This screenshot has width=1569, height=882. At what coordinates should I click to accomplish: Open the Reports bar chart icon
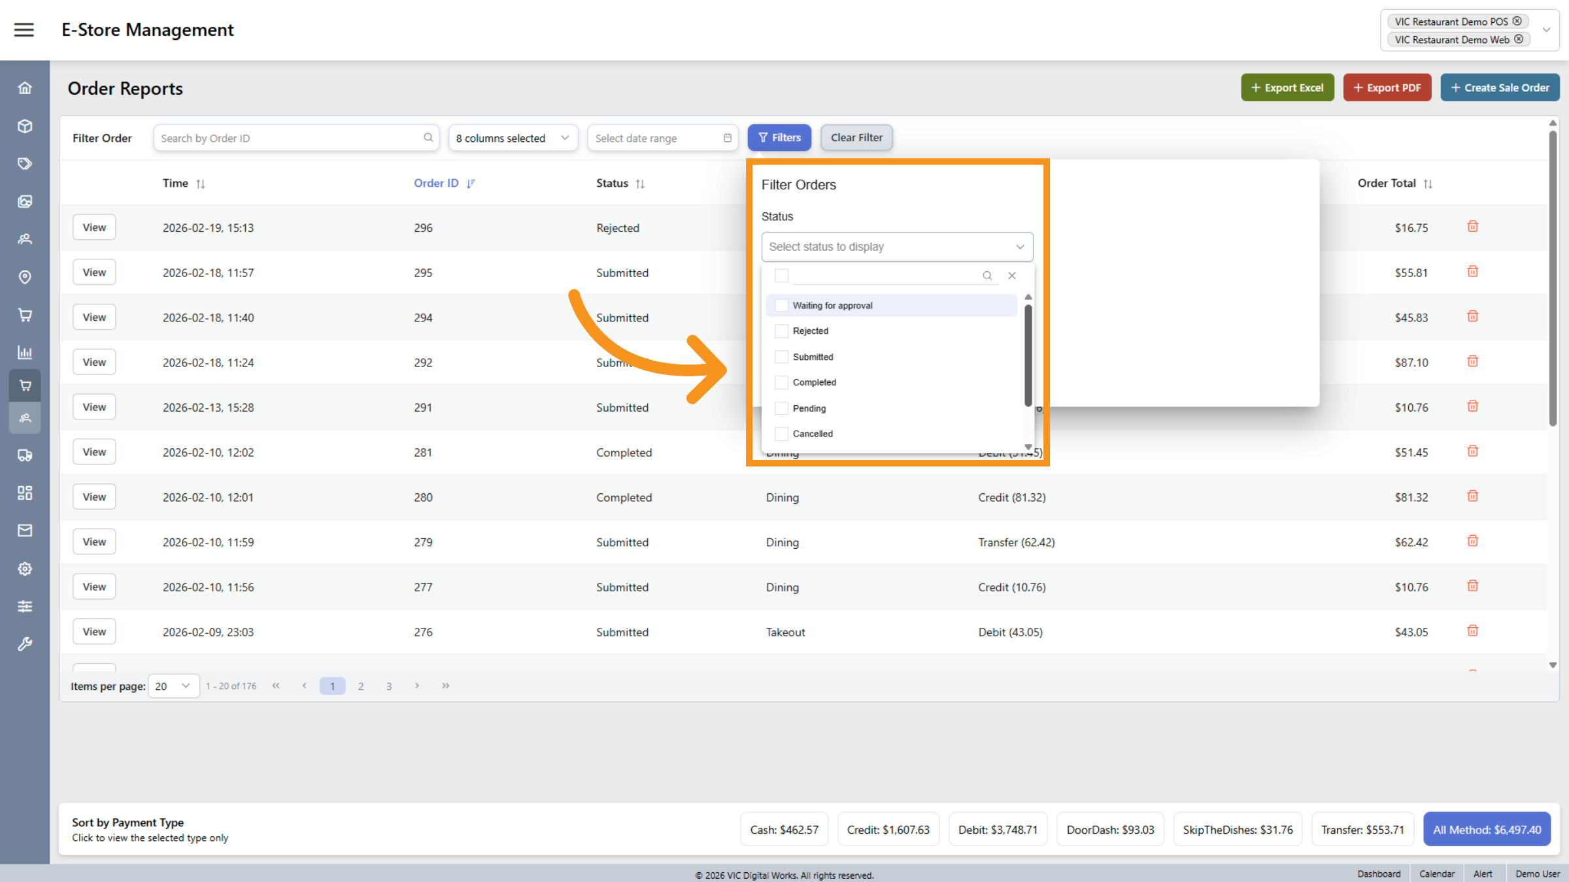tap(25, 352)
